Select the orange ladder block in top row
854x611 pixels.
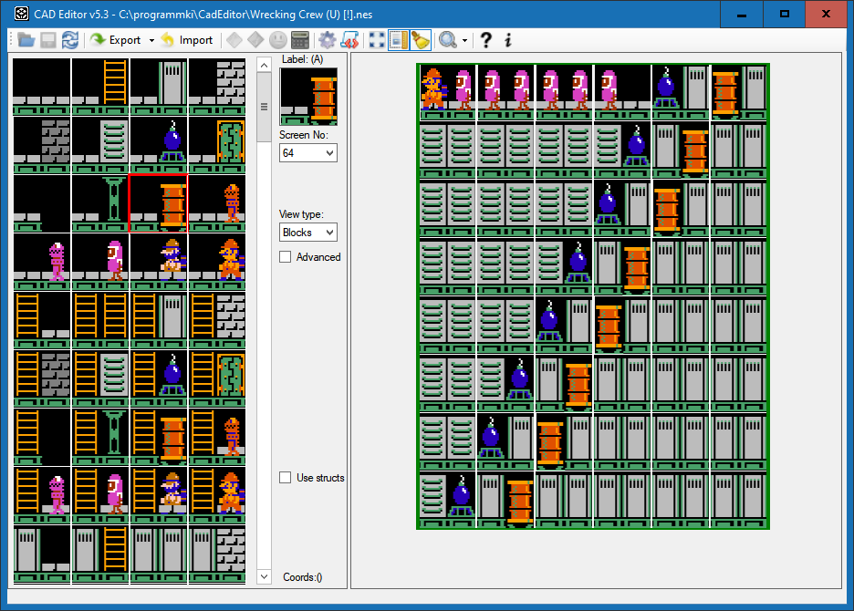pyautogui.click(x=100, y=87)
